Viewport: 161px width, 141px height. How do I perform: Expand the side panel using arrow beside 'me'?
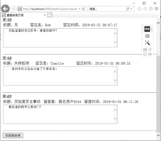tap(152, 29)
